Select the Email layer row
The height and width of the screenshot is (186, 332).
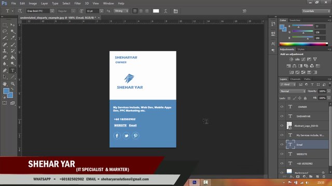[x=303, y=145]
